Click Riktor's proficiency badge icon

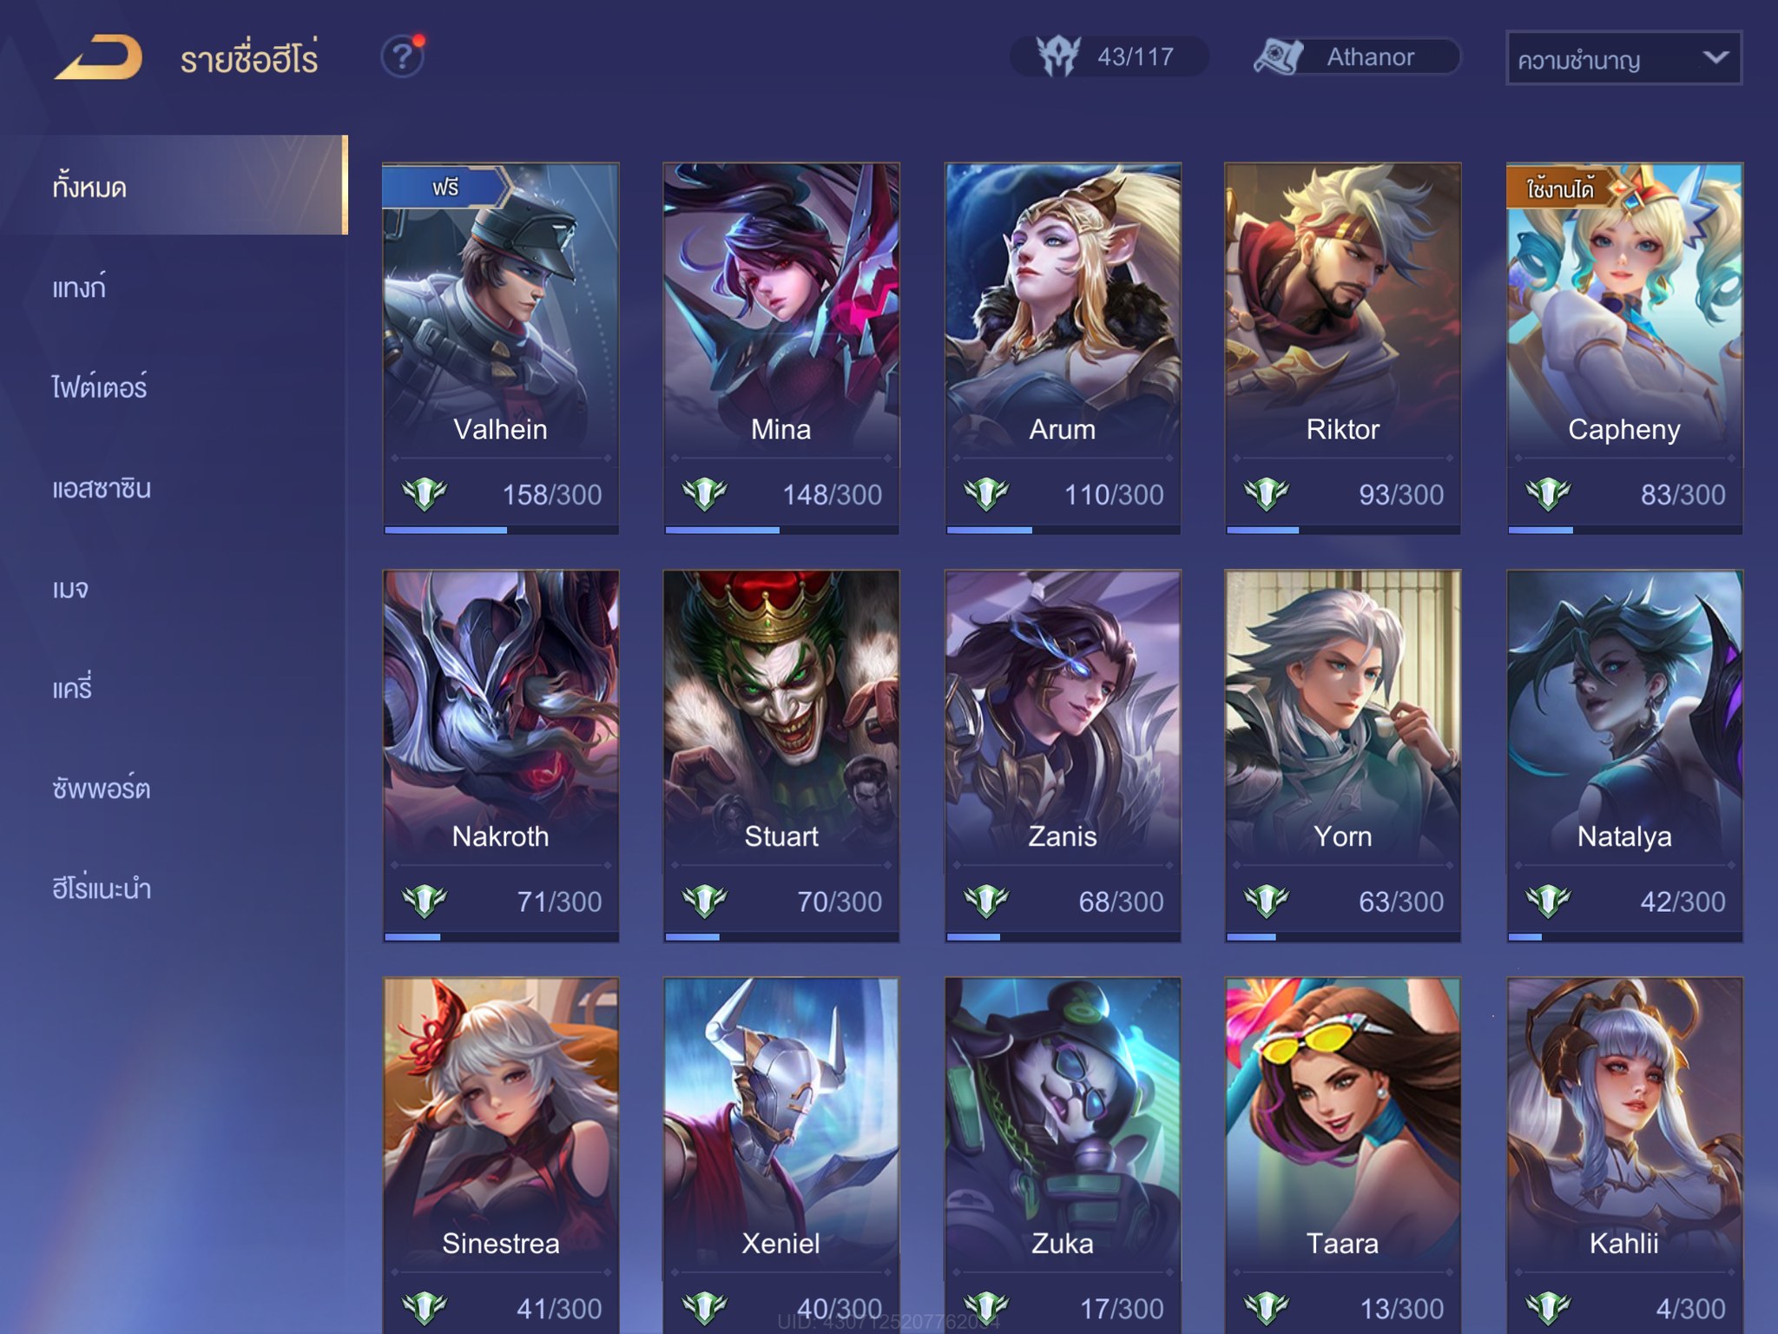[x=1266, y=494]
